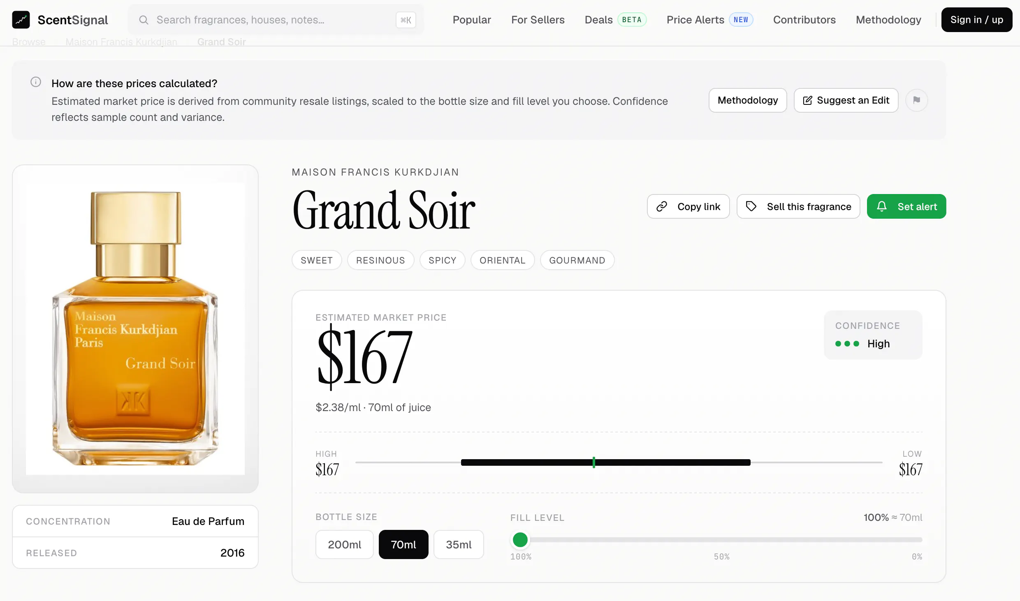Click the green marker on the price range bar
The image size is (1020, 601).
(593, 462)
